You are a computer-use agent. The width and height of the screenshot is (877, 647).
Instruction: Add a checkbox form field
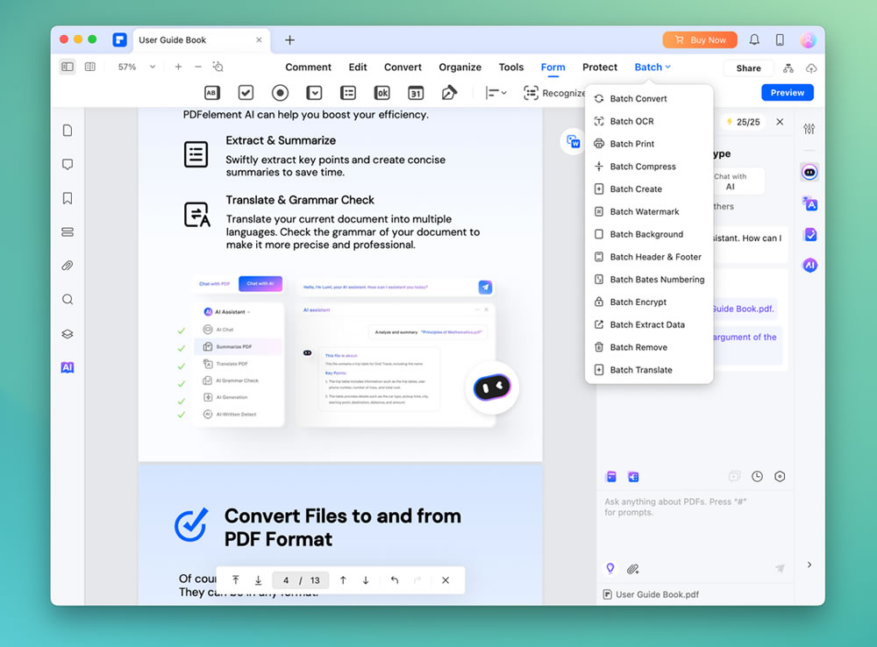(246, 93)
